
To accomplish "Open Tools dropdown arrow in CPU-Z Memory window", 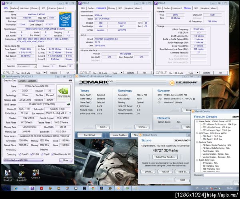I will tap(198, 73).
